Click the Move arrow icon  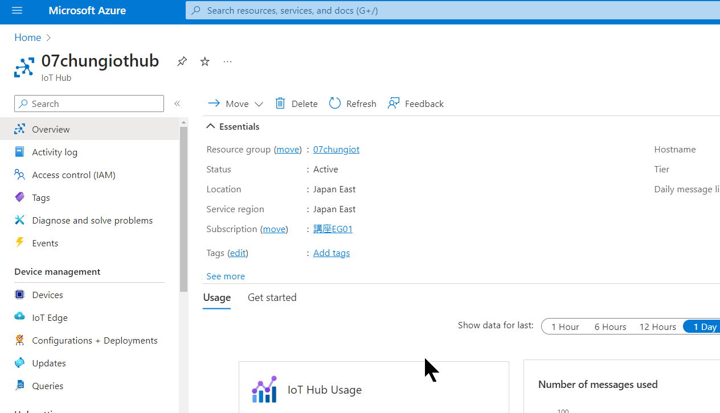(214, 104)
